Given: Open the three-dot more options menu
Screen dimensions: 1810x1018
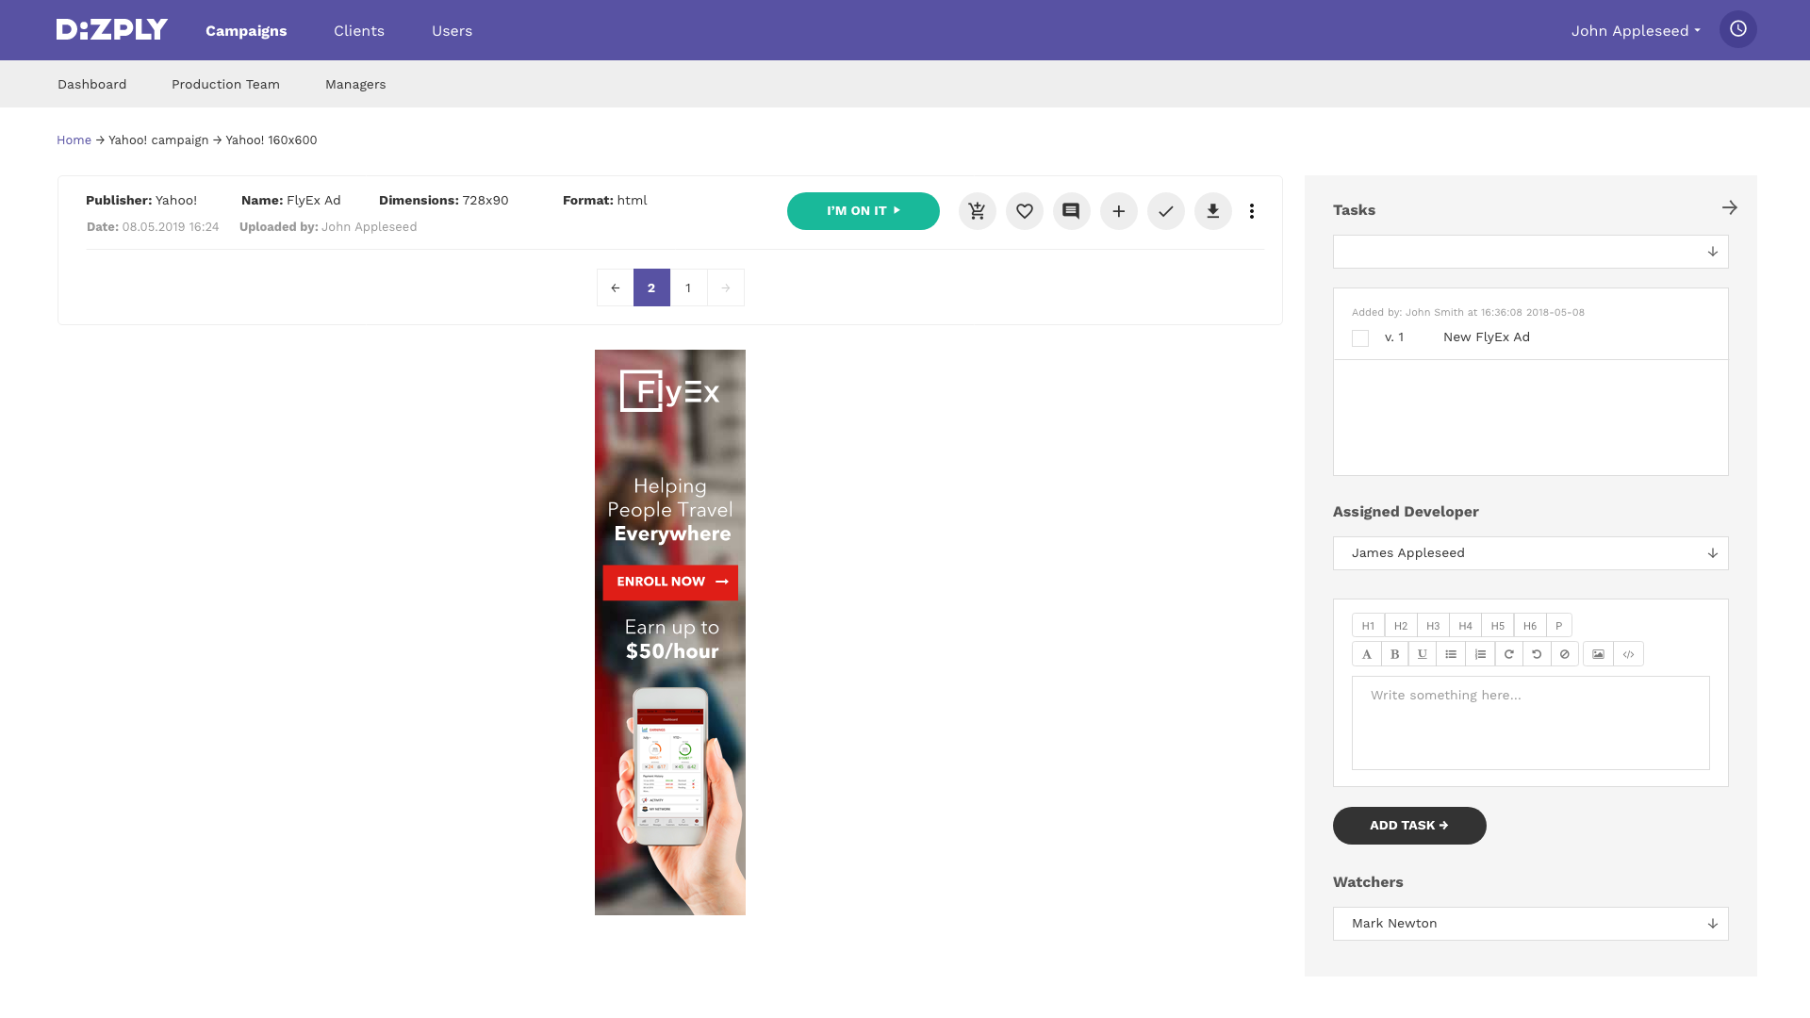Looking at the screenshot, I should (x=1251, y=211).
